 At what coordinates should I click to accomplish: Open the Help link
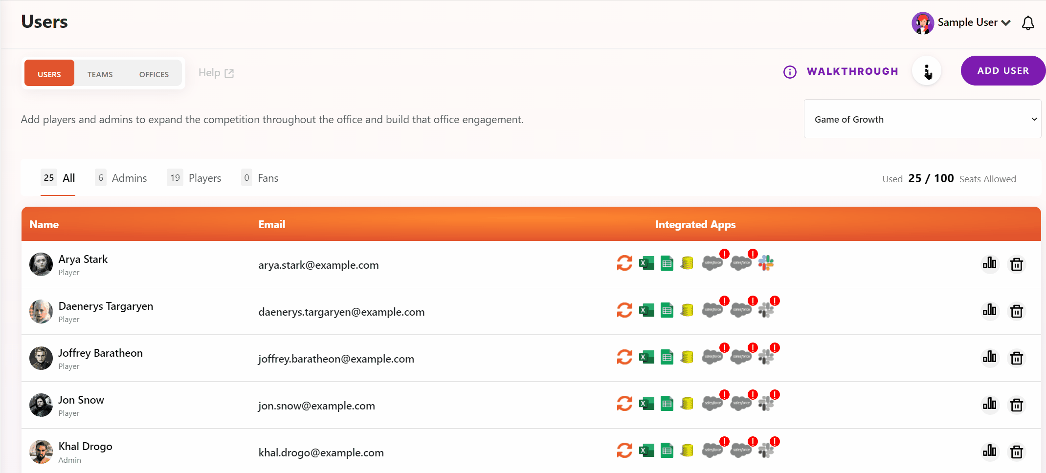215,72
